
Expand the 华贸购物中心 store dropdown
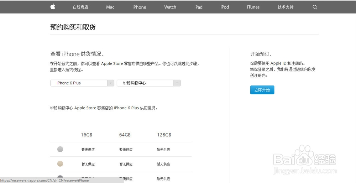(x=149, y=83)
